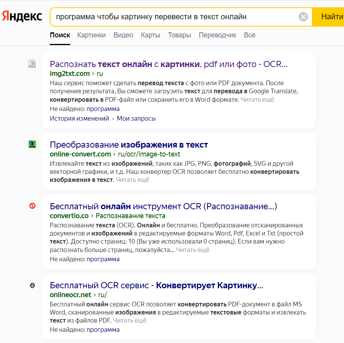Open the История изменений sitelink

pos(79,119)
